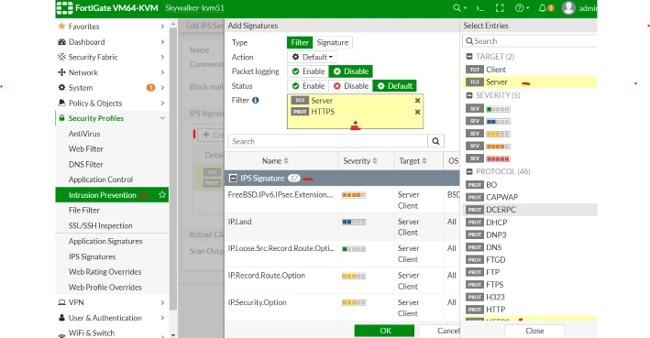Set Status to Disable
Viewport: 650px width, 338px height.
pyautogui.click(x=351, y=86)
